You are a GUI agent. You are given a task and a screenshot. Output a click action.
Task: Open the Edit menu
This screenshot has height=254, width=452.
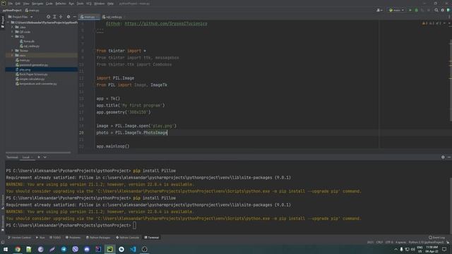18,4
